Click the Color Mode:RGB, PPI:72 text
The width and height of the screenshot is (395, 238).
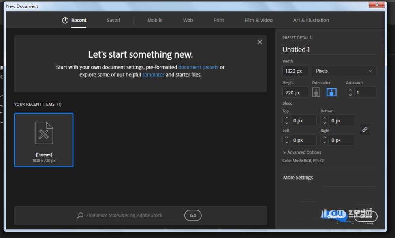click(303, 161)
